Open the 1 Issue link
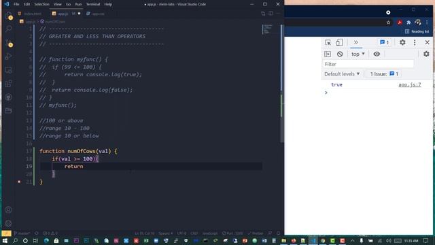 pos(384,74)
